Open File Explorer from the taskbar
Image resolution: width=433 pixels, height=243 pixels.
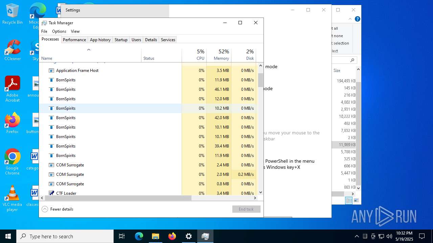[156, 236]
